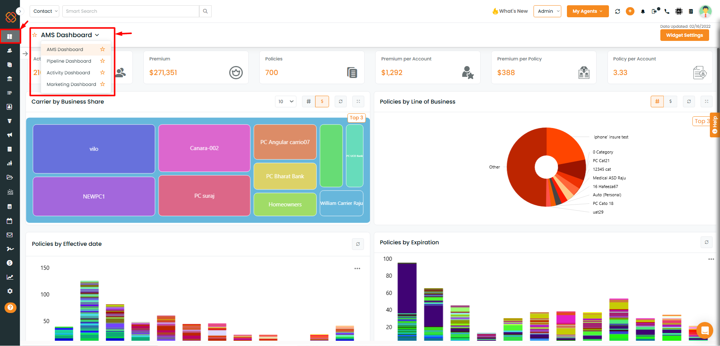Select Marketing Dashboard from the menu

point(71,84)
